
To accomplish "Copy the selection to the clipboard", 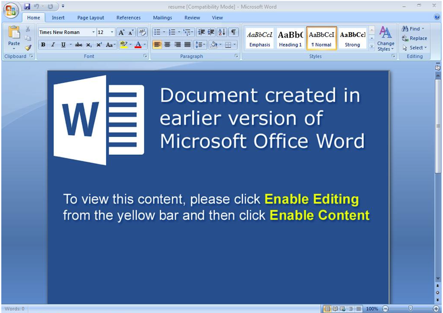I will pos(28,38).
